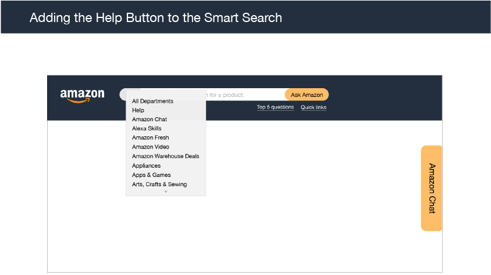Select Apps & Games department
The height and width of the screenshot is (275, 491).
click(151, 175)
